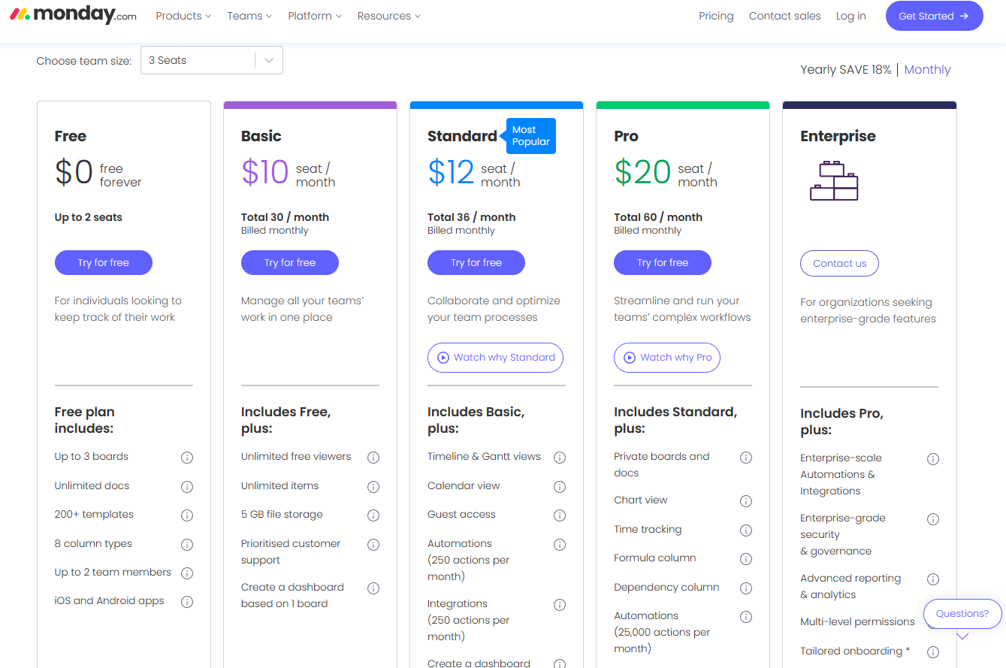
Task: Open info icon for Timeline & Gantt views
Action: click(x=560, y=458)
